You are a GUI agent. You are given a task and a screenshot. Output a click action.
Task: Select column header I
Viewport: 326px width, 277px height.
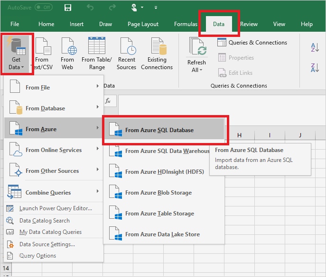click(270, 135)
